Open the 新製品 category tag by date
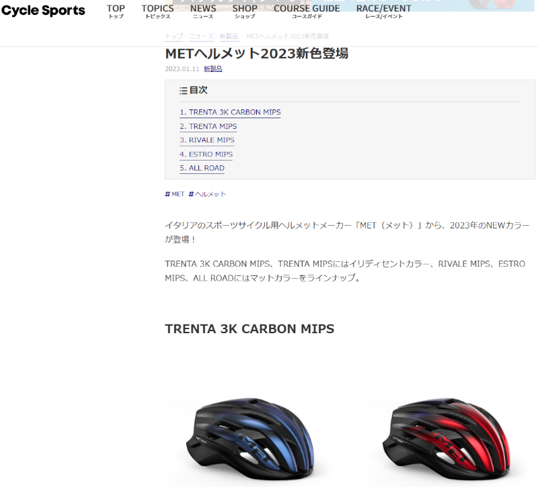This screenshot has width=538, height=487. (x=213, y=69)
